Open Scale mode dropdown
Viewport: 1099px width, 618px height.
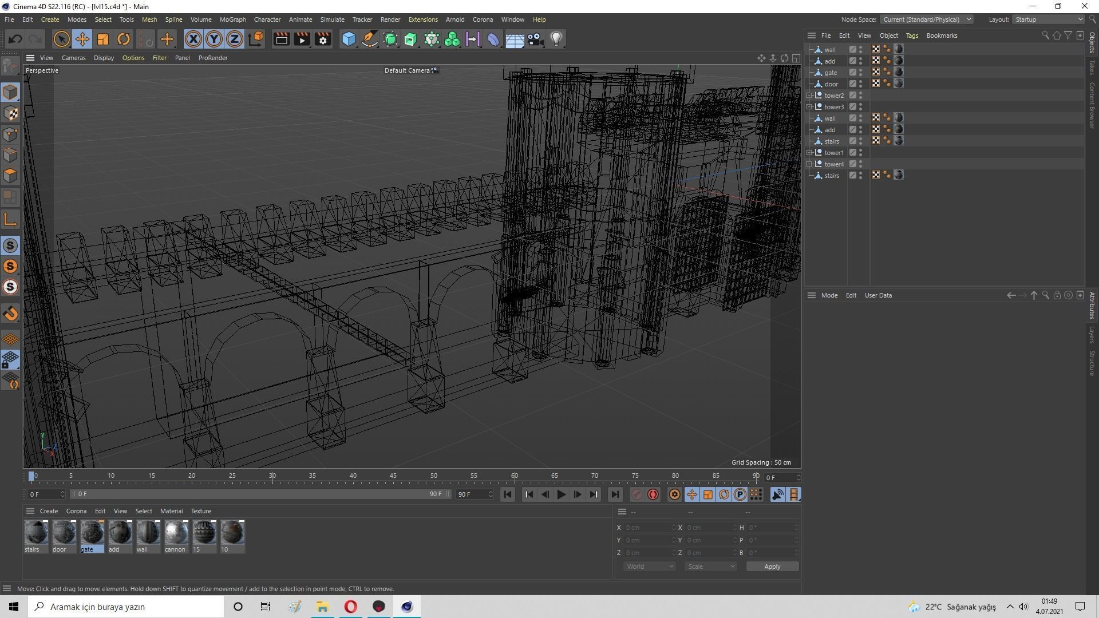coord(711,566)
